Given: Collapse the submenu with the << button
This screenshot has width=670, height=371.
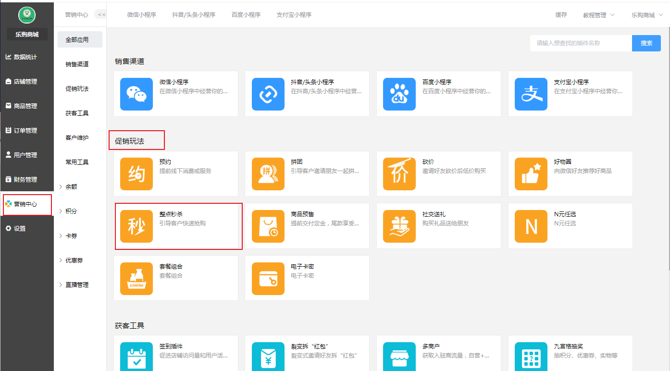Looking at the screenshot, I should (x=101, y=15).
